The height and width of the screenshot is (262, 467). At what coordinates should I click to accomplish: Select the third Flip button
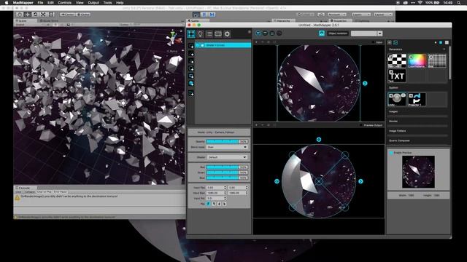tap(219, 204)
